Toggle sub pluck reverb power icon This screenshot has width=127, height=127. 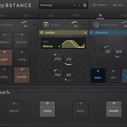22,69
